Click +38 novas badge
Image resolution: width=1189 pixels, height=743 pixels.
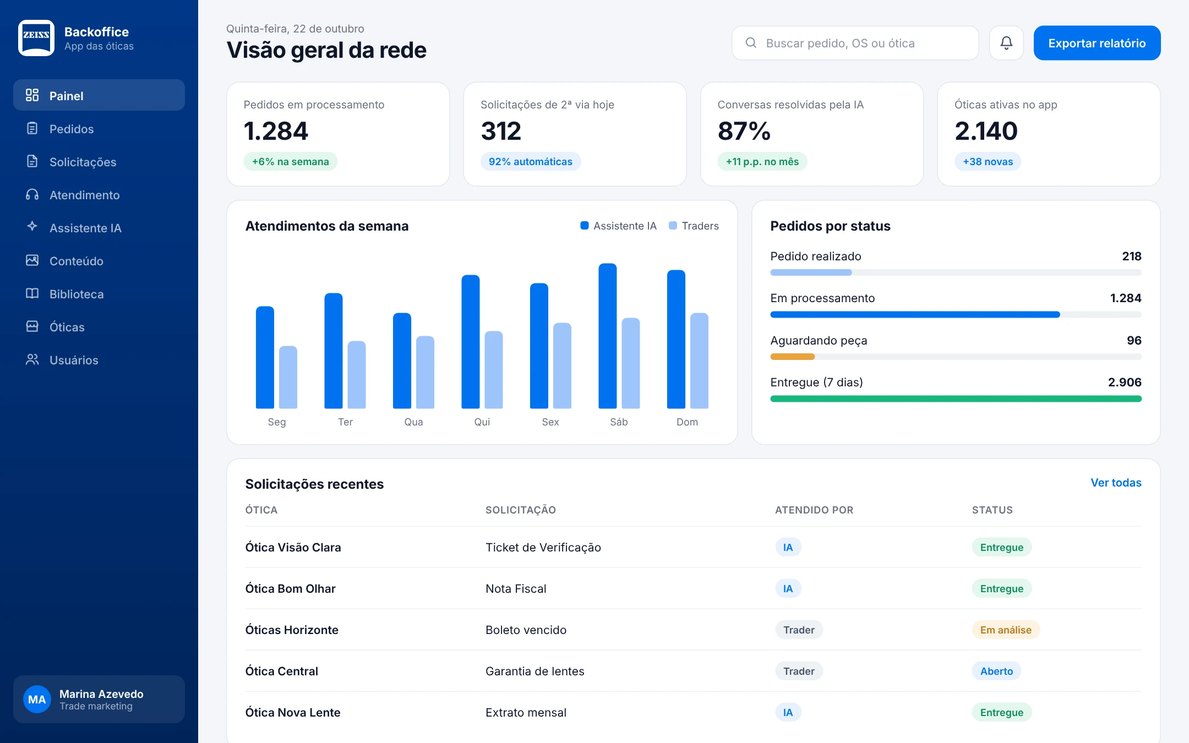coord(988,161)
